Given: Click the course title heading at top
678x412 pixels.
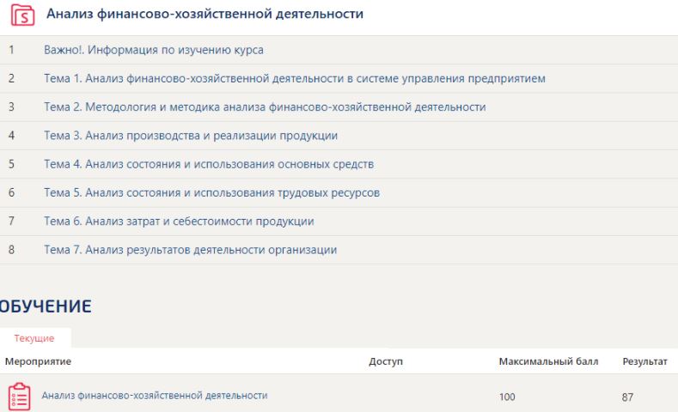Looking at the screenshot, I should point(205,14).
